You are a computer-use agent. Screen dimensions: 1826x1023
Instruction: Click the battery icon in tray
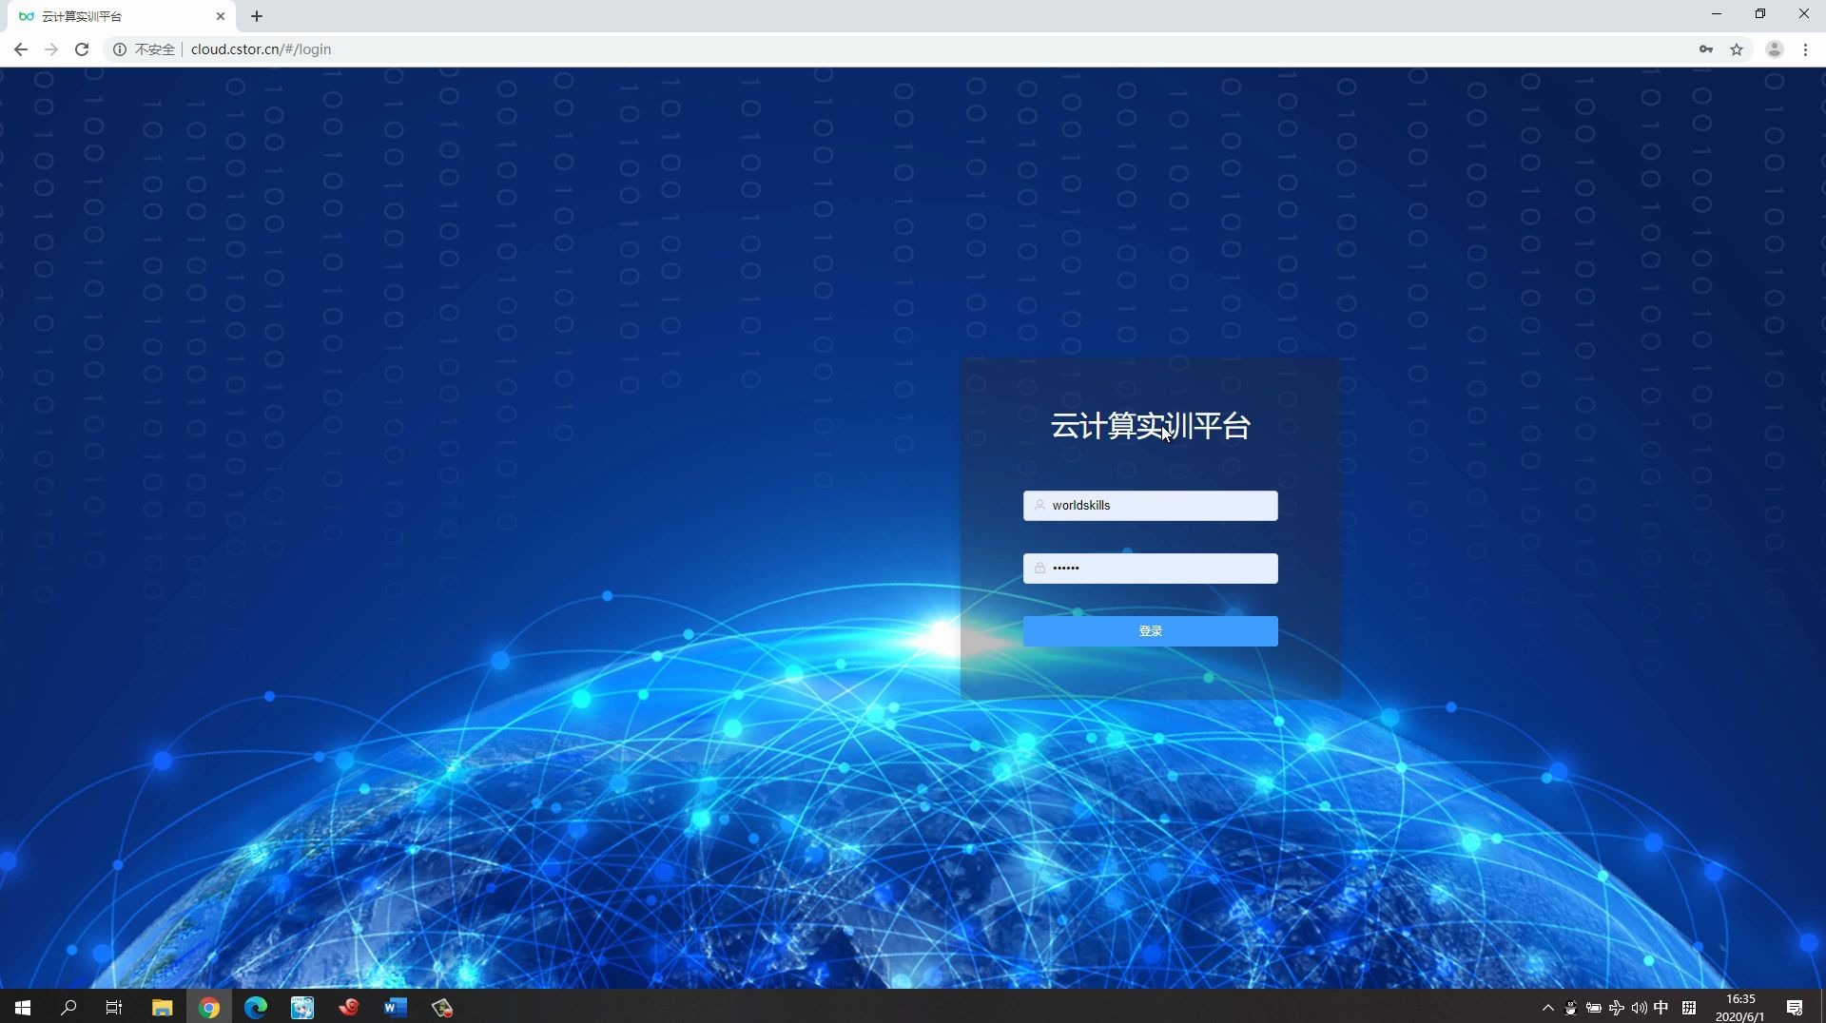(x=1593, y=1008)
